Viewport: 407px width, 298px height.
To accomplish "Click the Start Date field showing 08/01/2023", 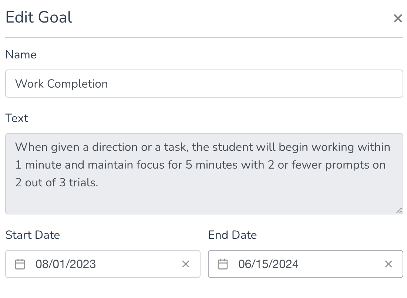I will (66, 264).
